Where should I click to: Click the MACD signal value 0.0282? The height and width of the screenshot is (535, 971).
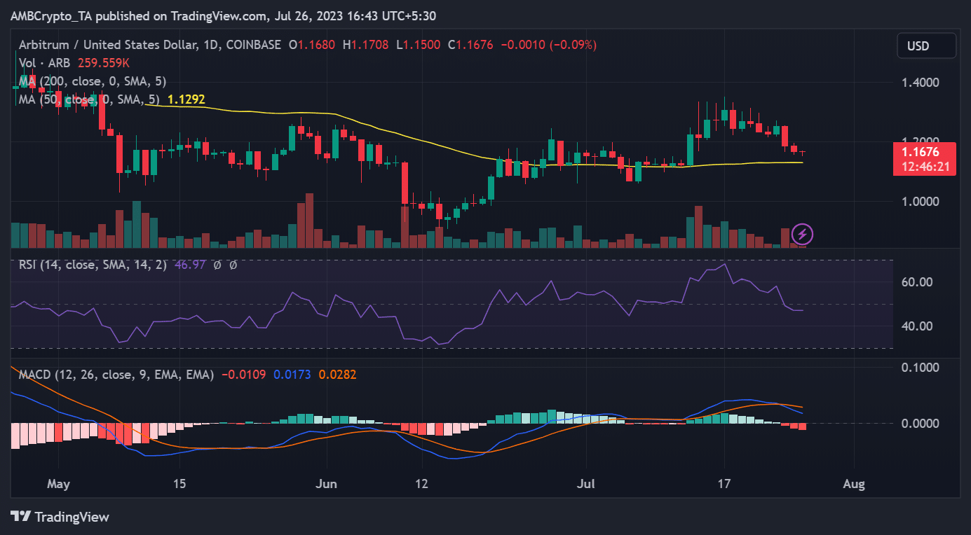coord(337,375)
